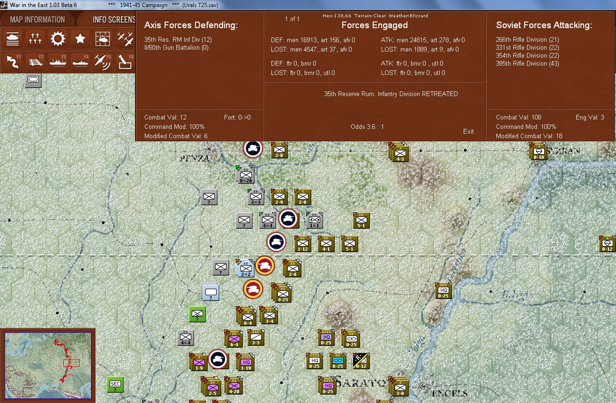Select the F1 winding arrow move mode
Screen dimensions: 616x403
point(13,61)
